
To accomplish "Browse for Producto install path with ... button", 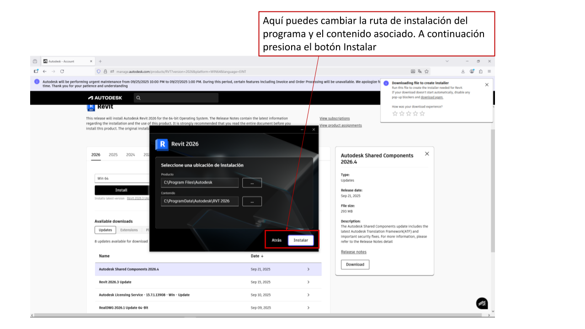I will tap(252, 183).
